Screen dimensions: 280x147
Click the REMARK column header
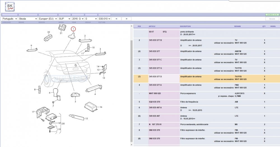point(237,26)
